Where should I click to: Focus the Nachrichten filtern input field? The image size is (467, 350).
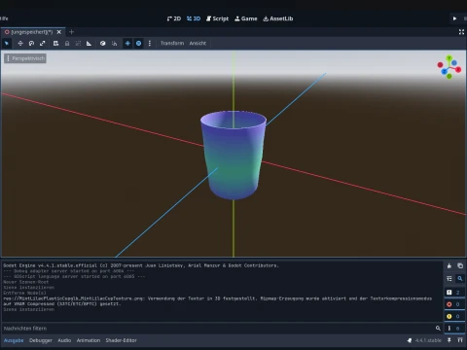pyautogui.click(x=222, y=329)
